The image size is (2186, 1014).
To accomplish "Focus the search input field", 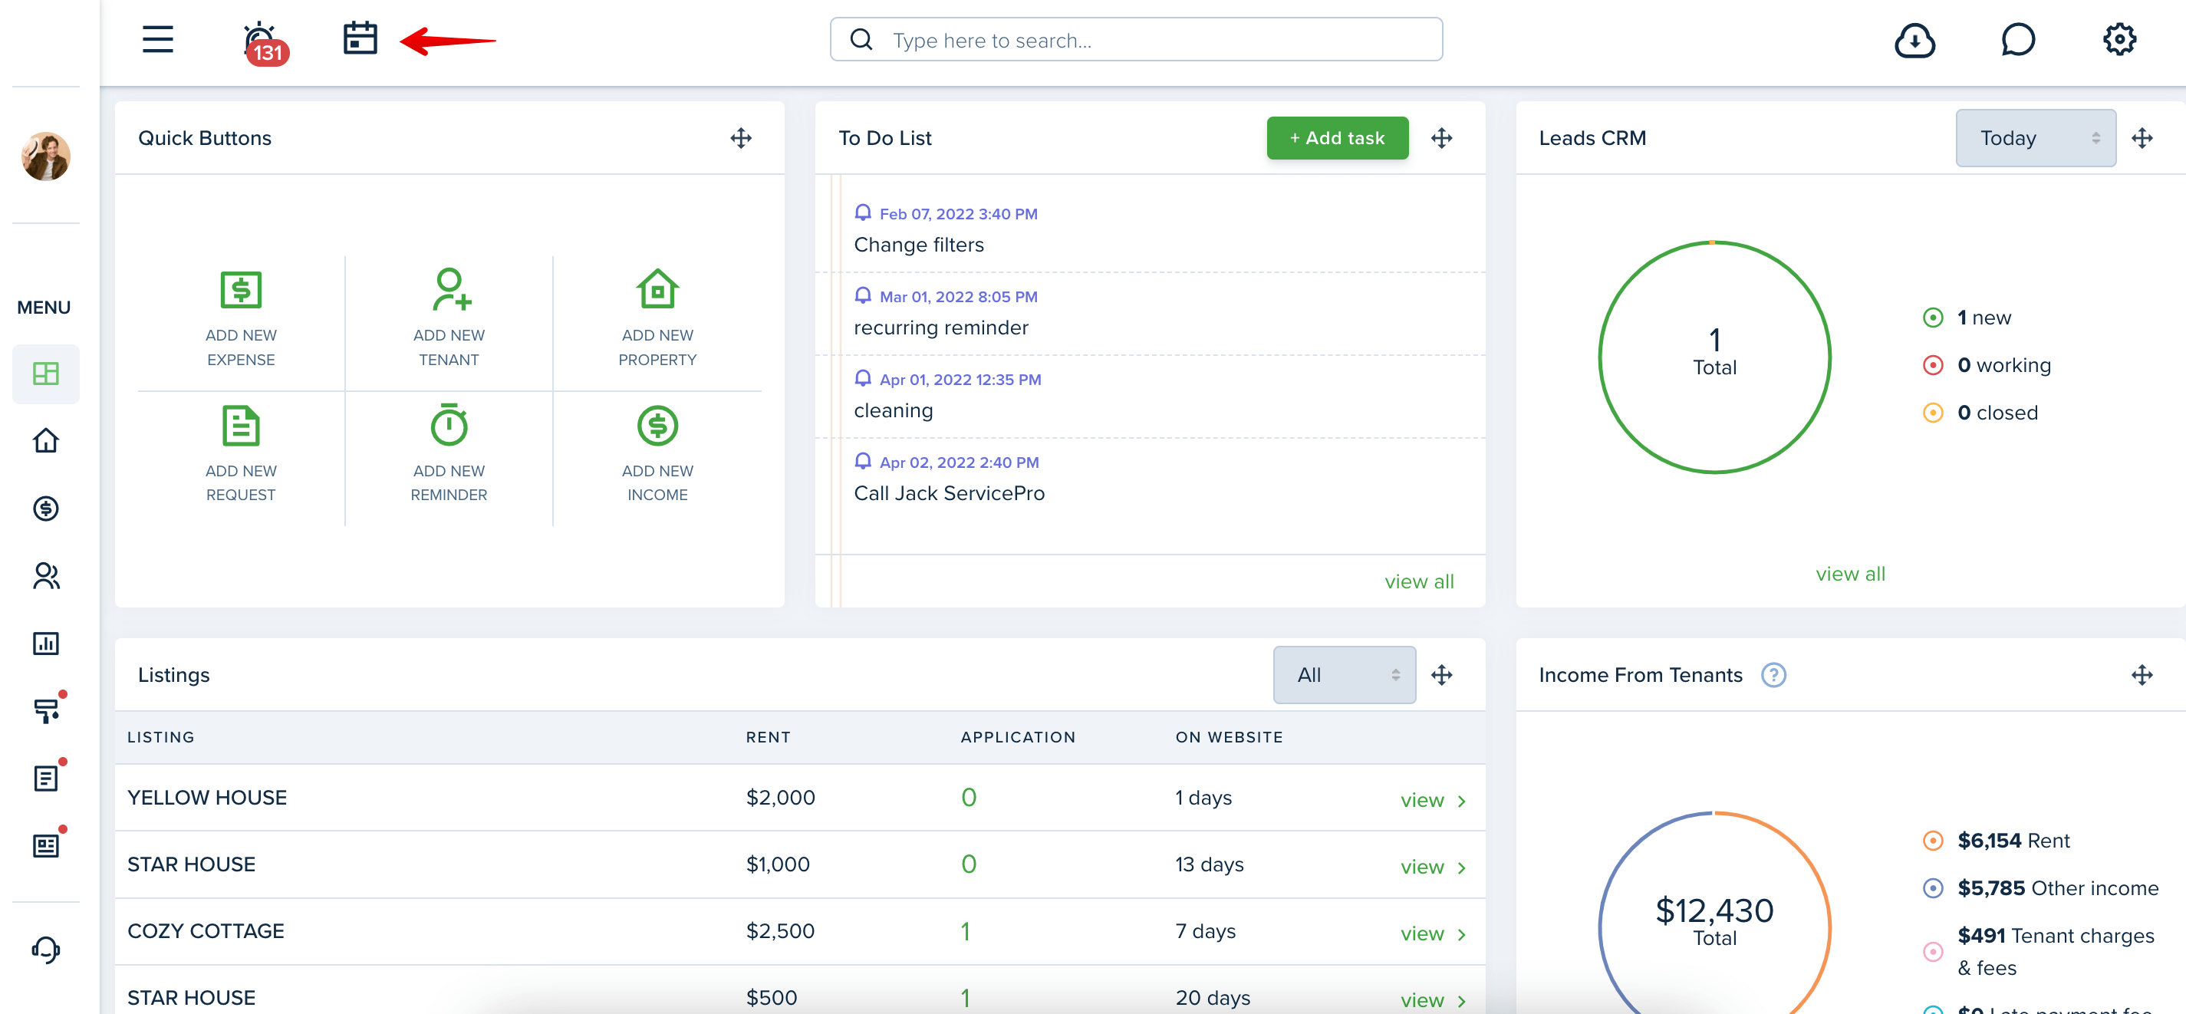I will (1136, 40).
